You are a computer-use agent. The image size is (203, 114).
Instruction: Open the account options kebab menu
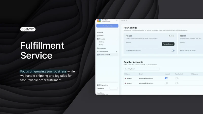tap(117, 94)
